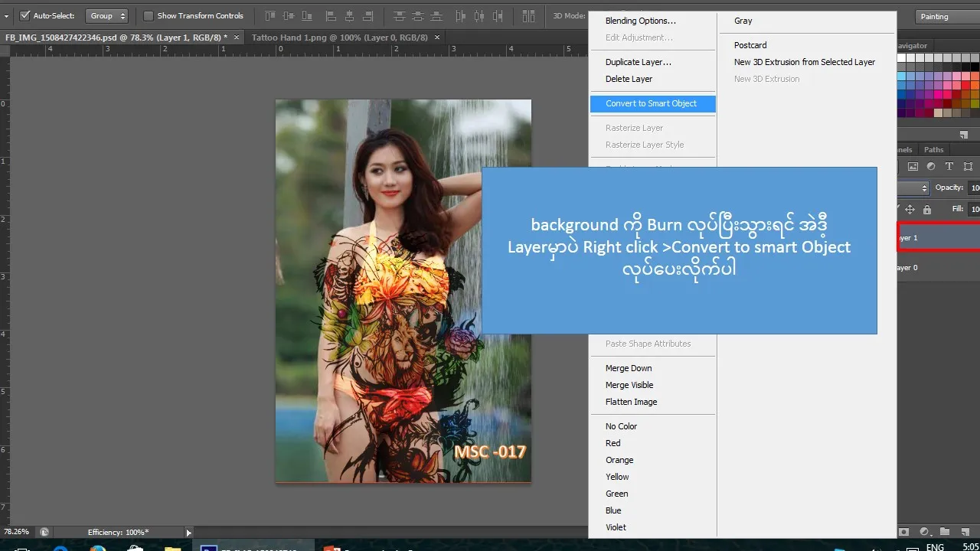The image size is (980, 551).
Task: Pick the white swatch in Swatches panel
Action: point(902,58)
